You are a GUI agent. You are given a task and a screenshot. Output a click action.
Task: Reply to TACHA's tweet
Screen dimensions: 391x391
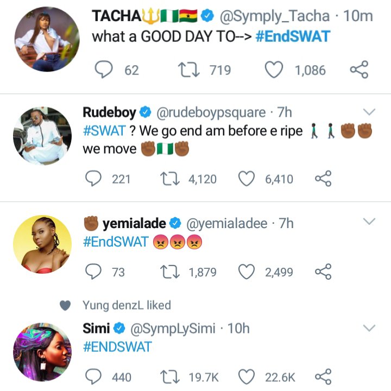(104, 70)
